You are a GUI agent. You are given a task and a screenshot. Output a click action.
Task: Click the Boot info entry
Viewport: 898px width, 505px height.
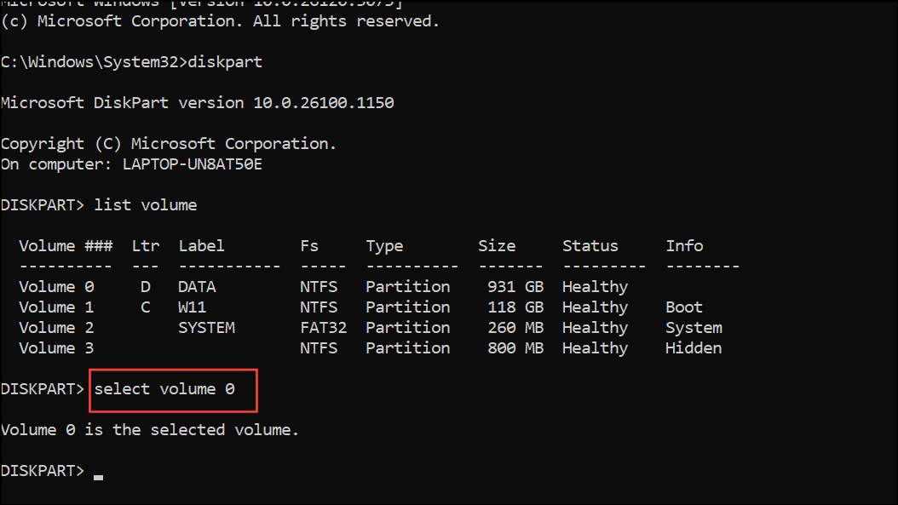pos(684,307)
